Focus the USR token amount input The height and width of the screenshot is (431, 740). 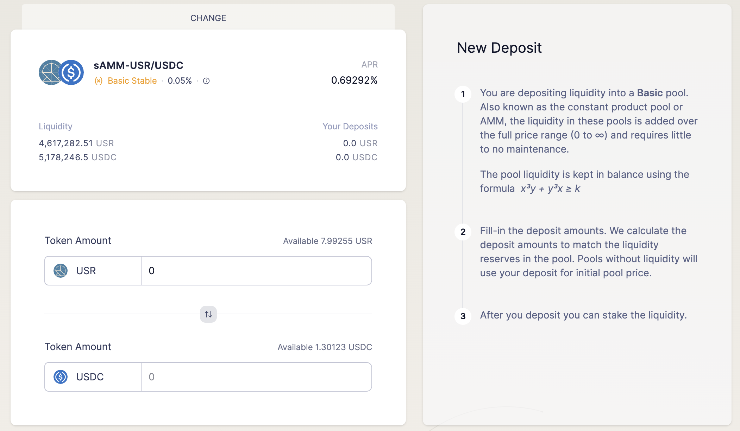(x=256, y=271)
